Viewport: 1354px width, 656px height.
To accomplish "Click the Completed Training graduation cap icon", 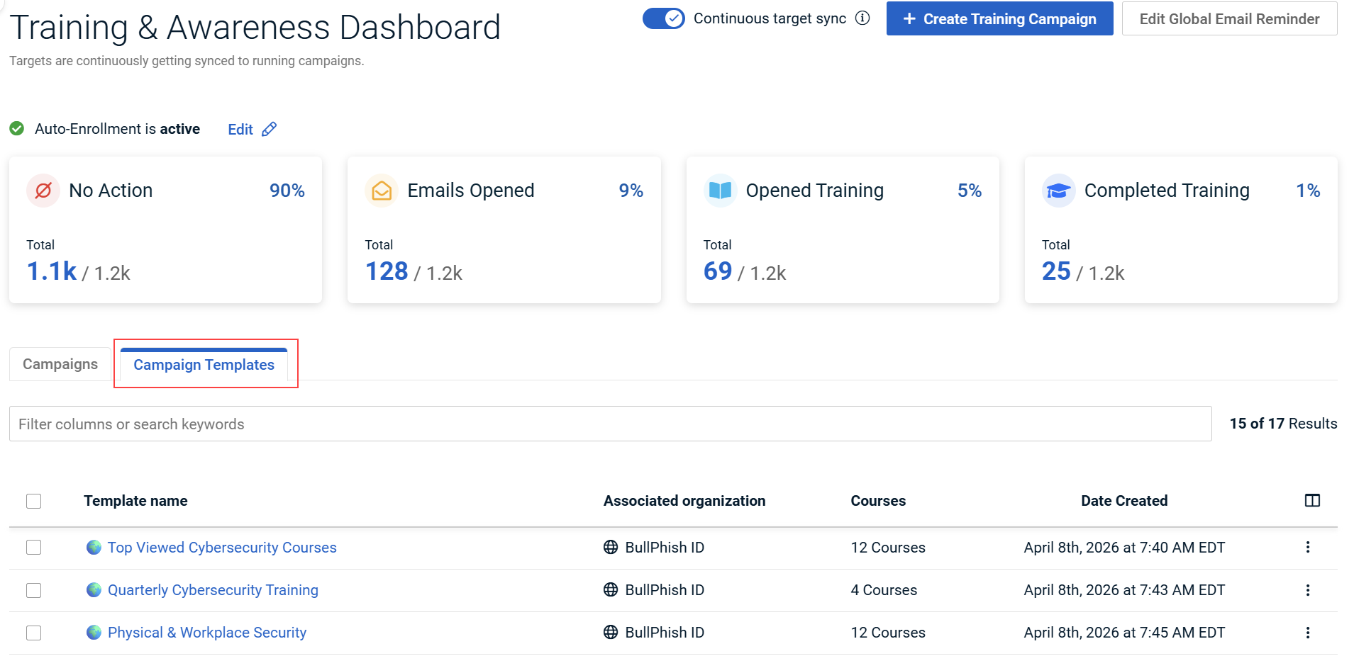I will pos(1058,191).
